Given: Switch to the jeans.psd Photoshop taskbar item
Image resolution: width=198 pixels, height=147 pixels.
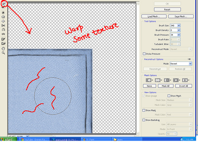Looking at the screenshot, I should (65, 139).
